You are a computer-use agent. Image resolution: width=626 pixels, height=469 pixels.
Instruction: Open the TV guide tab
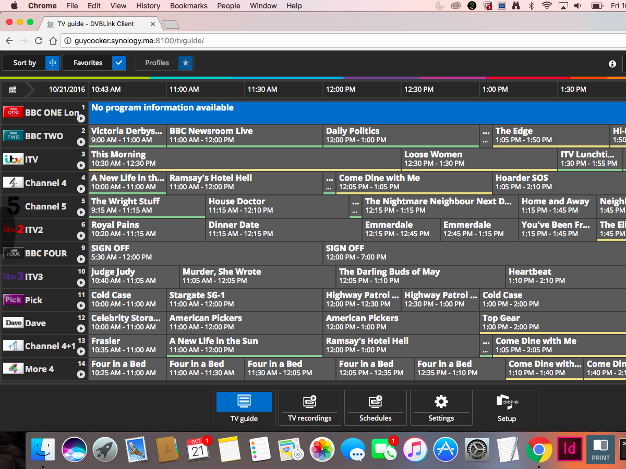pyautogui.click(x=245, y=408)
